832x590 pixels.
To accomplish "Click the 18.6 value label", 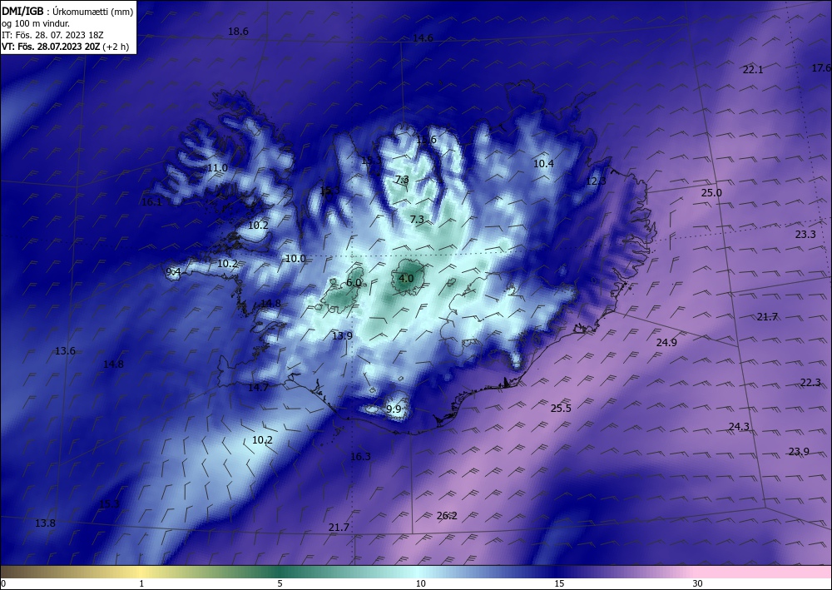I will (x=238, y=32).
